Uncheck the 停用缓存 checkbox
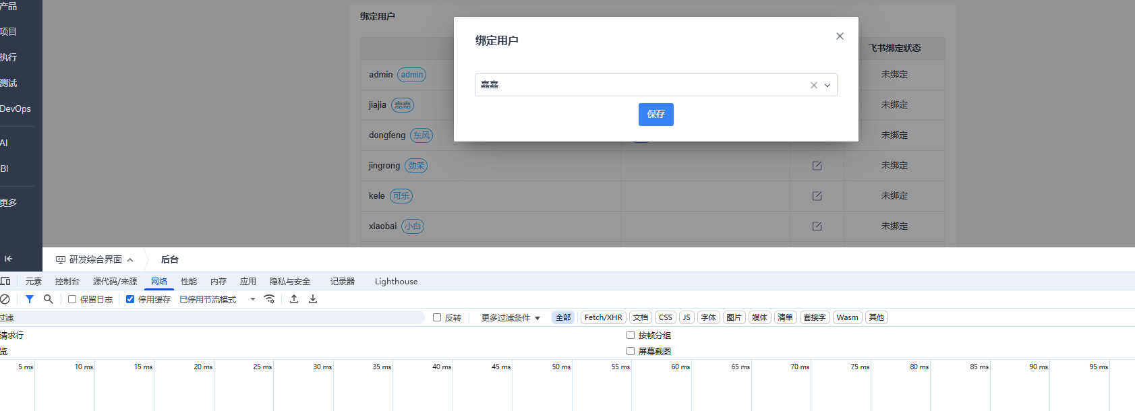This screenshot has width=1135, height=411. click(130, 299)
